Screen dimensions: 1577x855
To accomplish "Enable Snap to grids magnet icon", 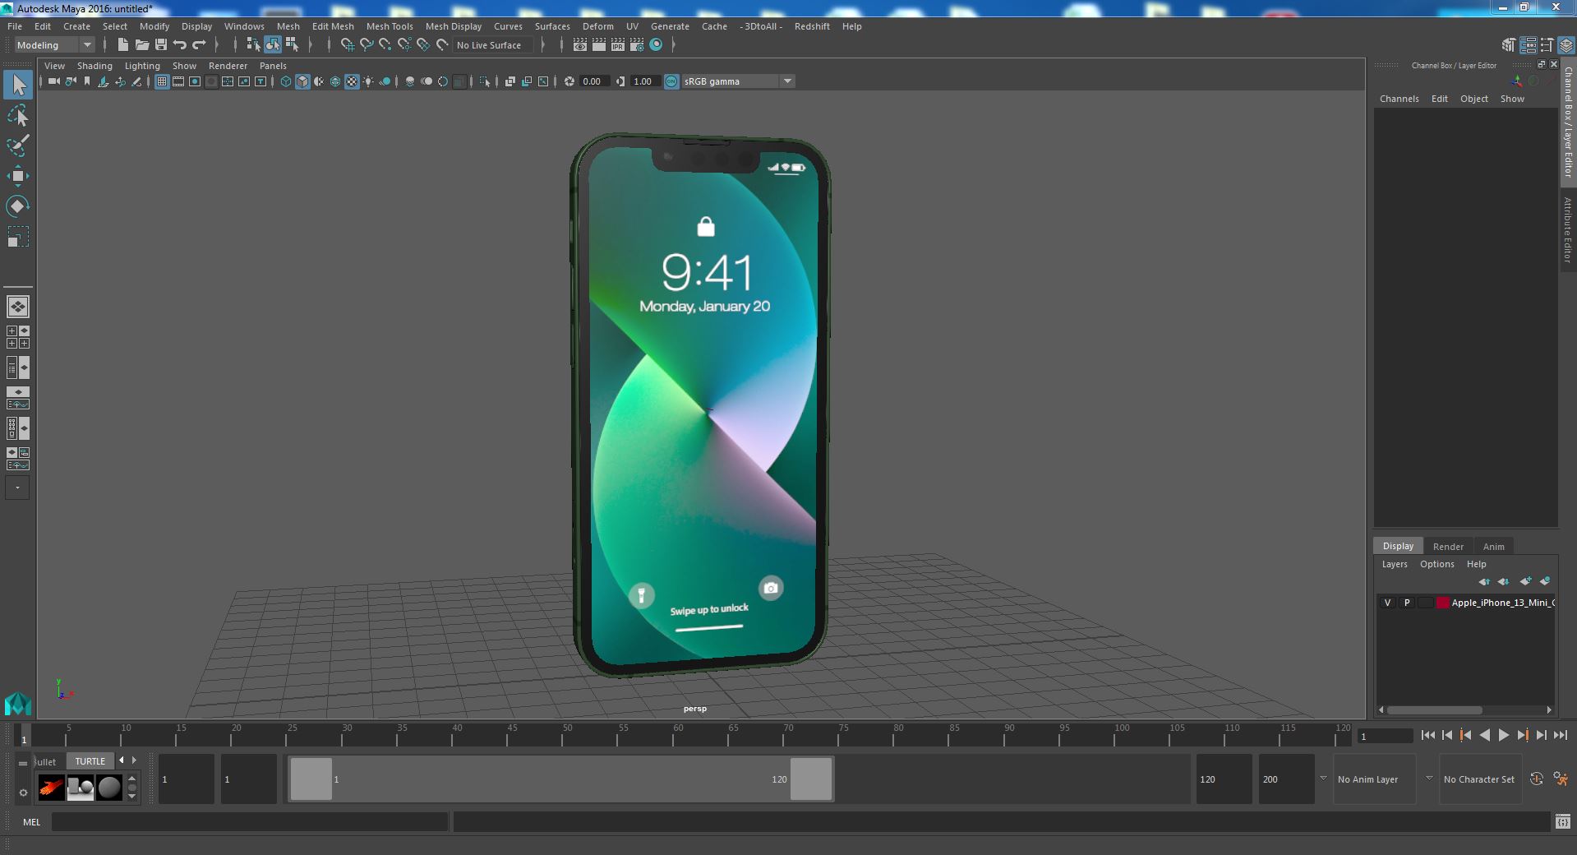I will pyautogui.click(x=348, y=45).
